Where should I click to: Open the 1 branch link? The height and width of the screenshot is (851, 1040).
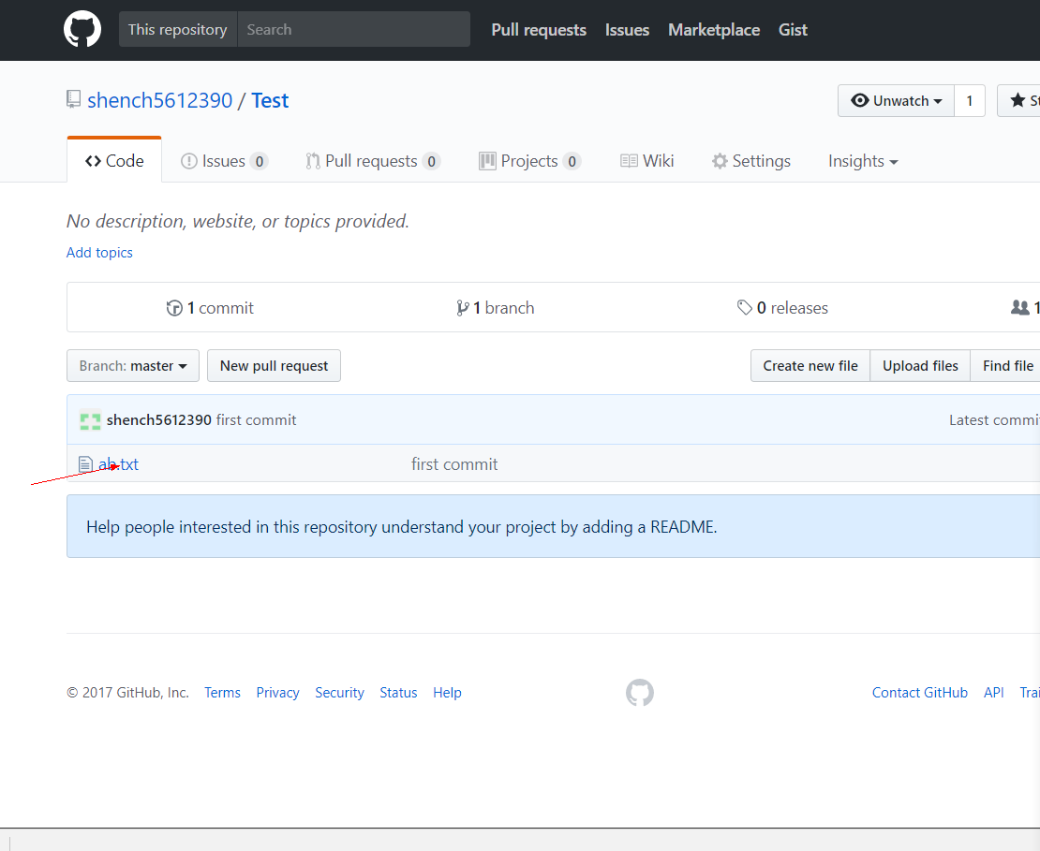click(496, 308)
